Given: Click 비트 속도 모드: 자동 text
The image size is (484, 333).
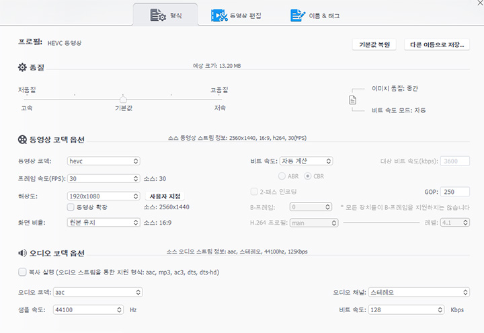Looking at the screenshot, I should [399, 110].
